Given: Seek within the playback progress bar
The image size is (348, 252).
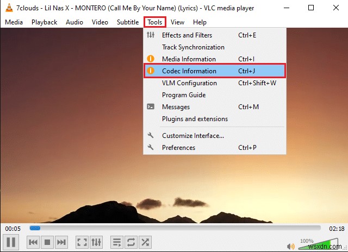Looking at the screenshot, I should coord(175,228).
